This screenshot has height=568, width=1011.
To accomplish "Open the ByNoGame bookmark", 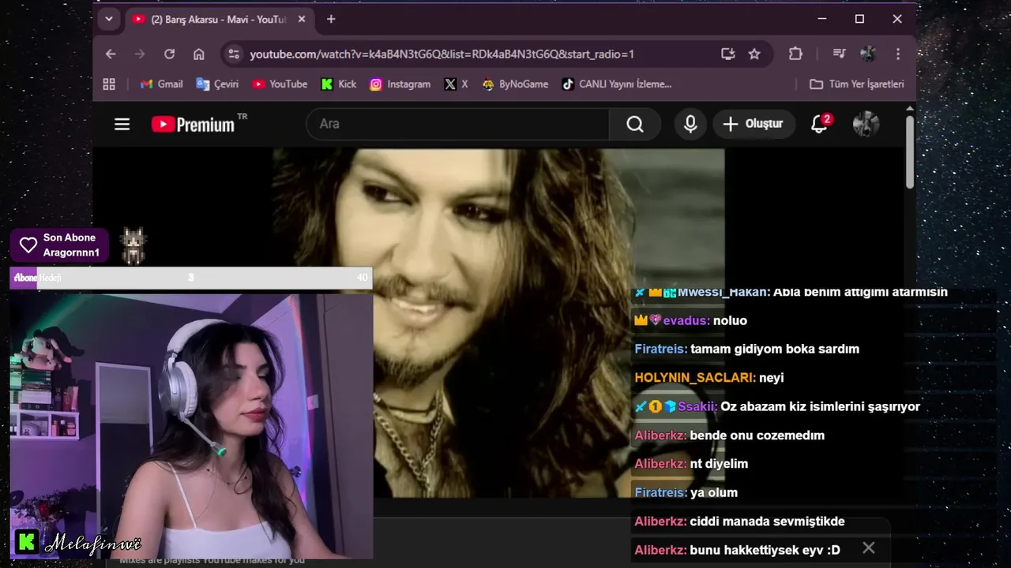I will tap(515, 84).
